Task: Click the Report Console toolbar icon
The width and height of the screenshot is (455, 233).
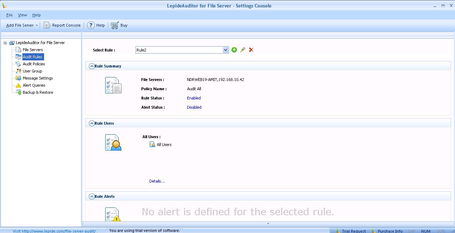Action: pos(47,25)
